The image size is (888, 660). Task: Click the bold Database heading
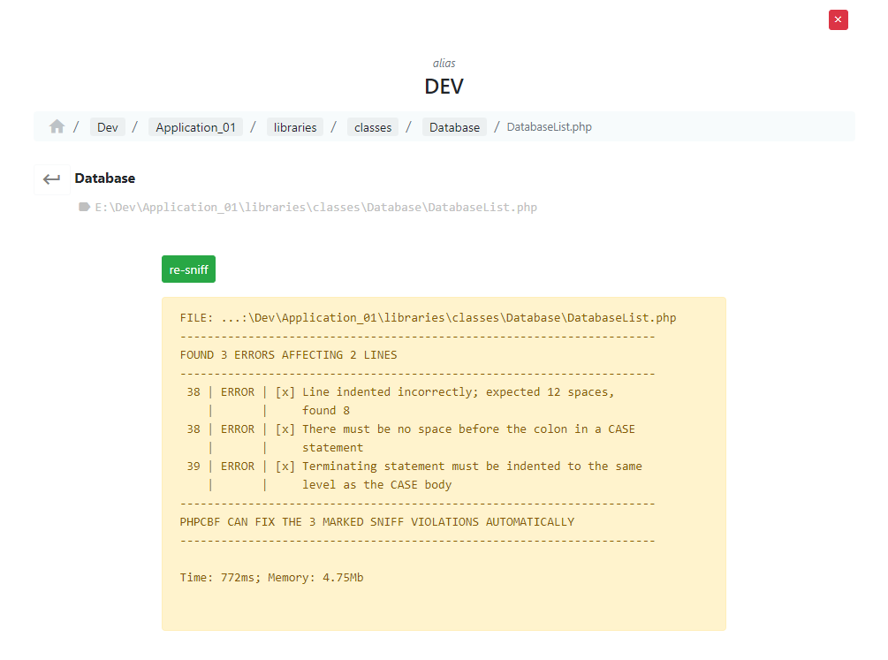click(x=104, y=178)
